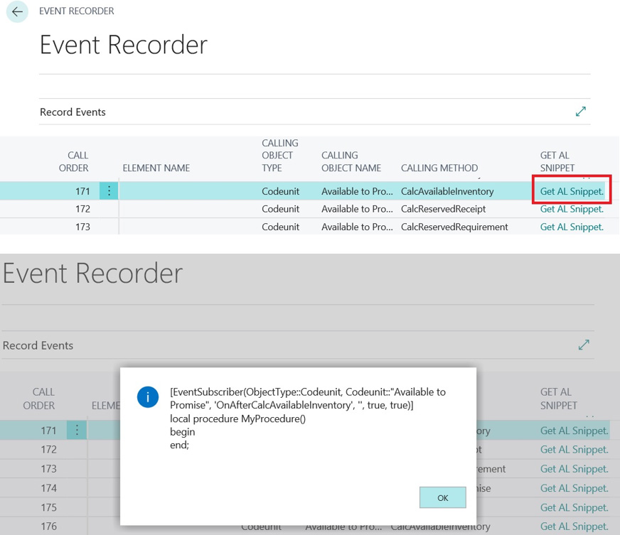Image resolution: width=620 pixels, height=535 pixels.
Task: Click the info icon in the dialog
Action: pos(148,397)
